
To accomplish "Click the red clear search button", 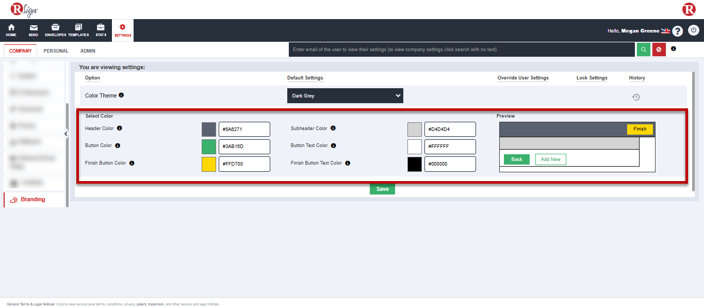I will tap(659, 50).
